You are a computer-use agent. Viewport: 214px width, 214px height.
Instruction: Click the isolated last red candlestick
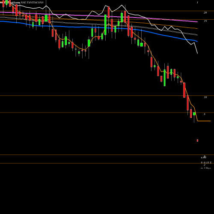point(197,140)
